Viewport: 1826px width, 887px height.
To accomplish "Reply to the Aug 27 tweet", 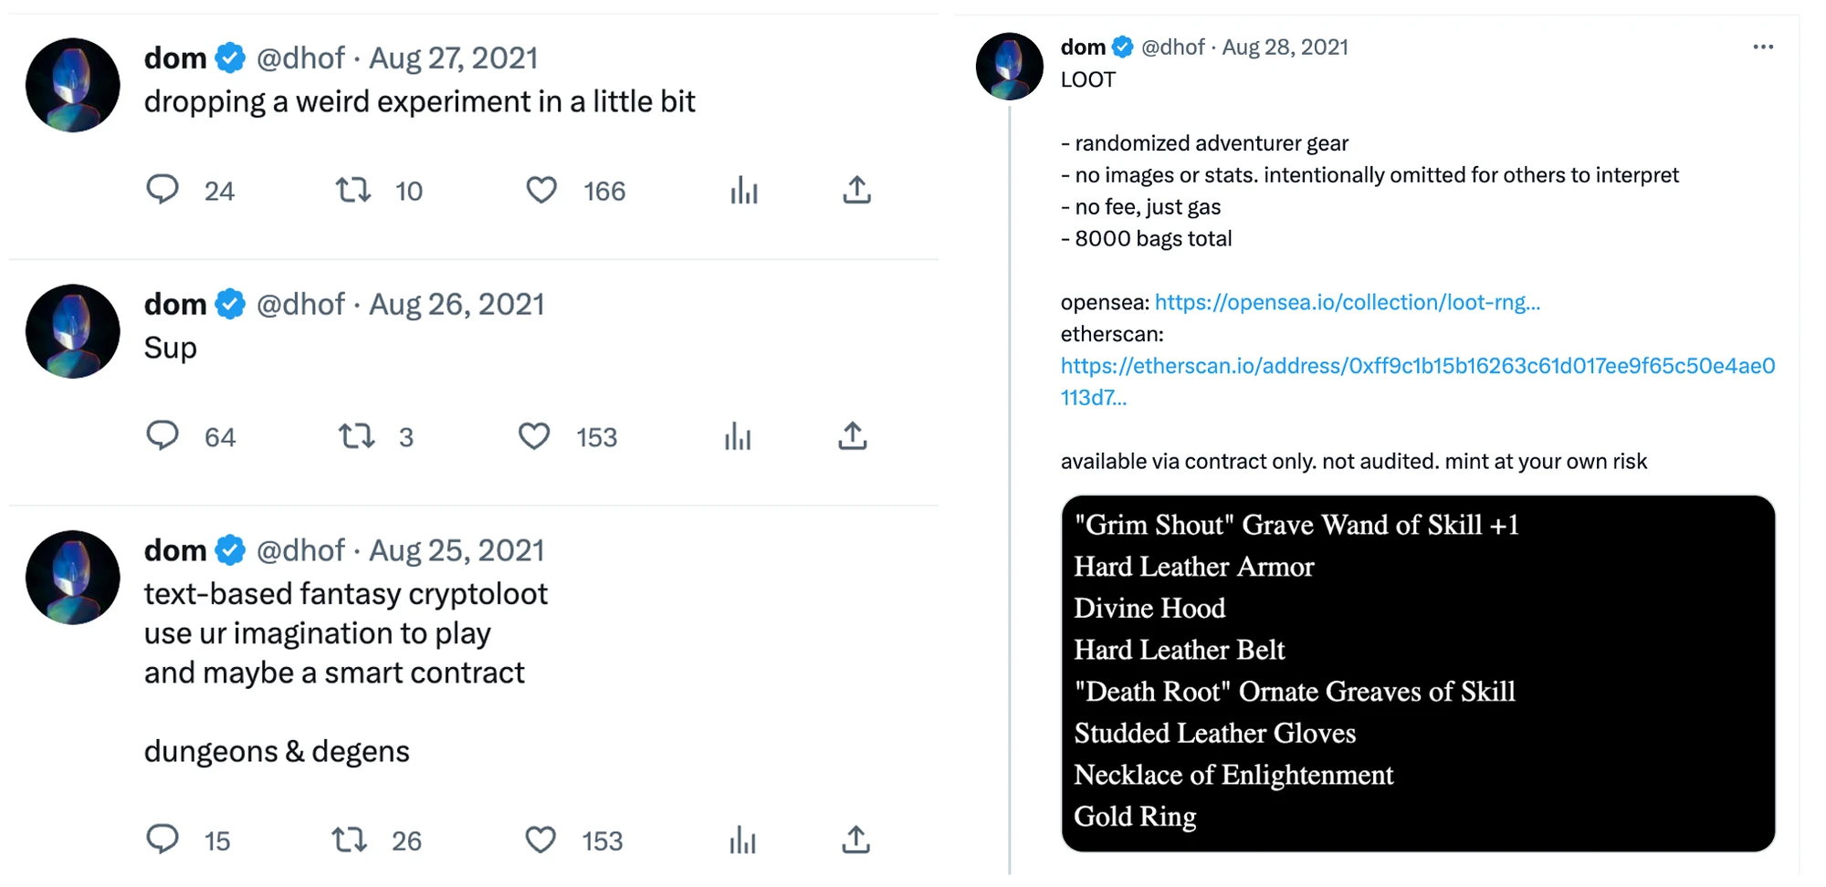I will pyautogui.click(x=163, y=190).
